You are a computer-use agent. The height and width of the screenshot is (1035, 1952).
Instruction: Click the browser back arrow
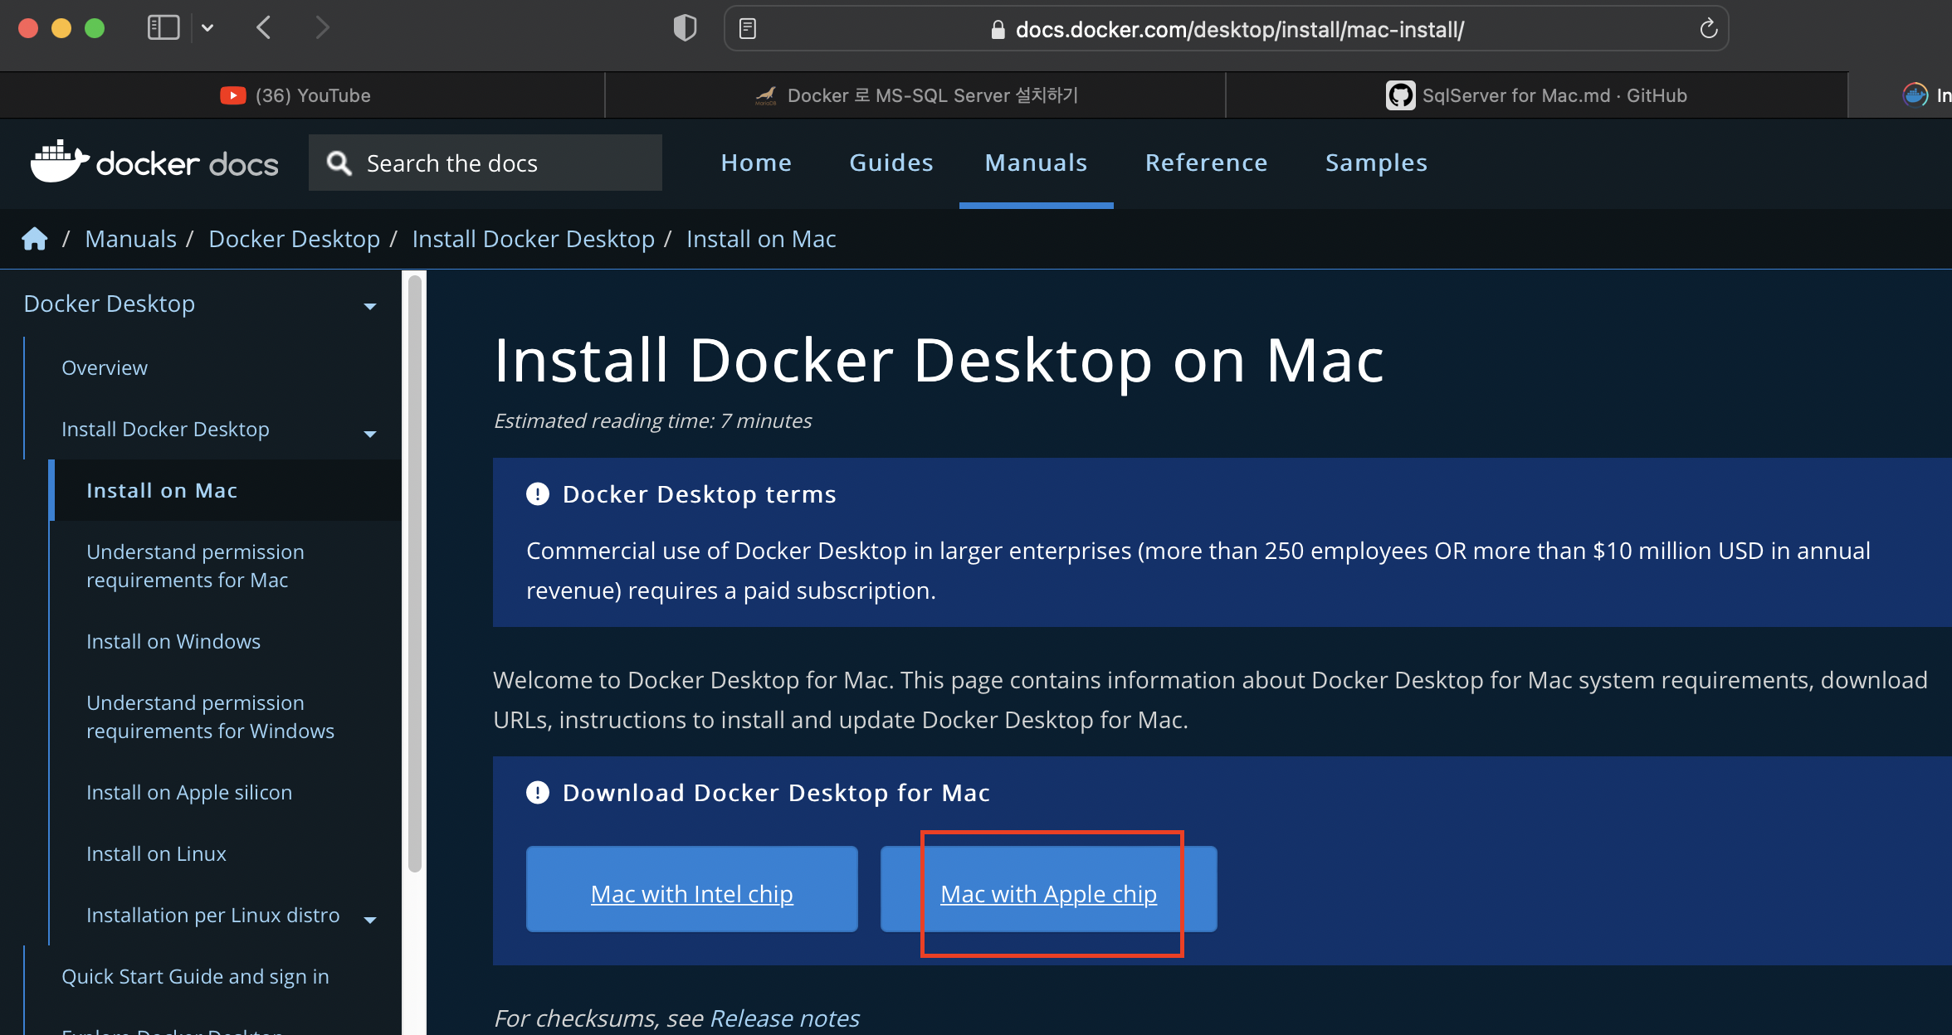click(264, 28)
